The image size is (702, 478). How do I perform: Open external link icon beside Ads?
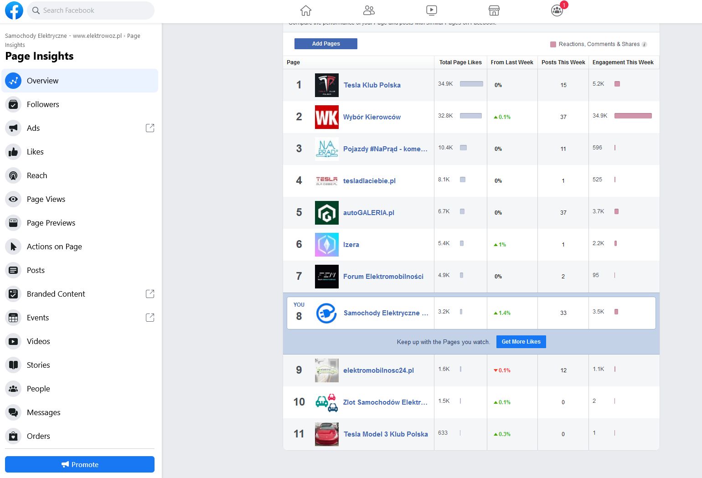click(x=150, y=128)
